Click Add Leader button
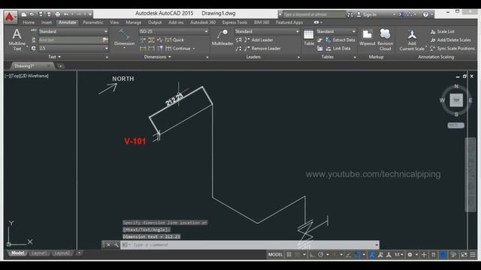 tap(259, 40)
